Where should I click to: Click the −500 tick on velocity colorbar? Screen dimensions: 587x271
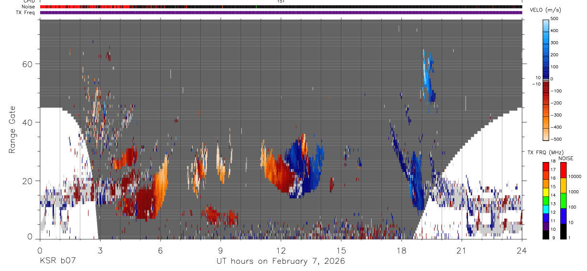pyautogui.click(x=557, y=139)
